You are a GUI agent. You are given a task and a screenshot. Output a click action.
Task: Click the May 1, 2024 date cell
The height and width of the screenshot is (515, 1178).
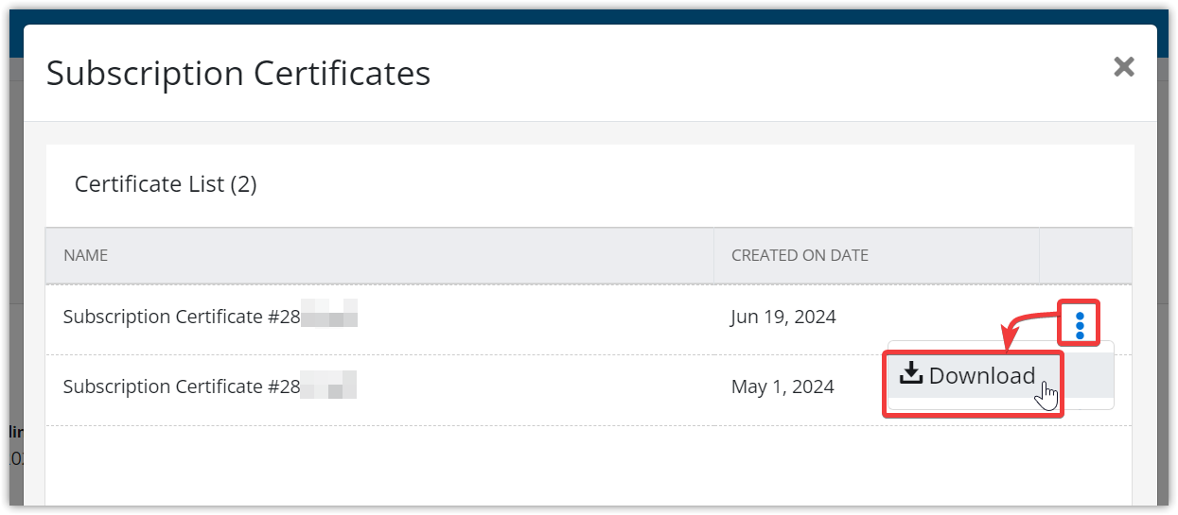[782, 386]
